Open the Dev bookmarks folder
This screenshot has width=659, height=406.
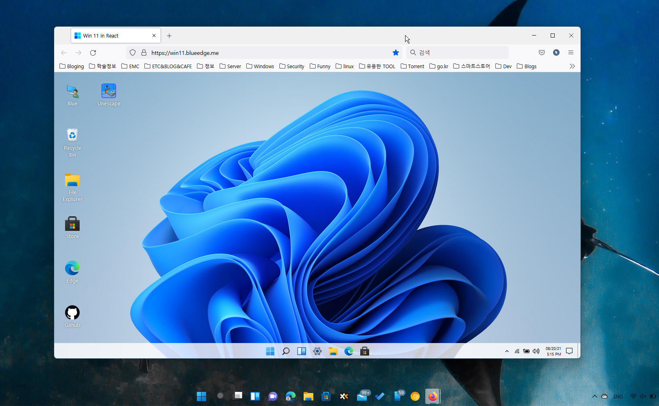coord(503,66)
